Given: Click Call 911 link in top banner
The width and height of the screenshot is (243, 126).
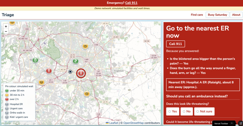Looking at the screenshot, I should click(131, 3).
